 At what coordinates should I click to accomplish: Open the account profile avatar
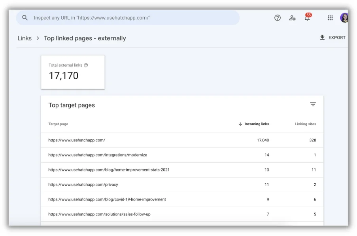pyautogui.click(x=344, y=18)
